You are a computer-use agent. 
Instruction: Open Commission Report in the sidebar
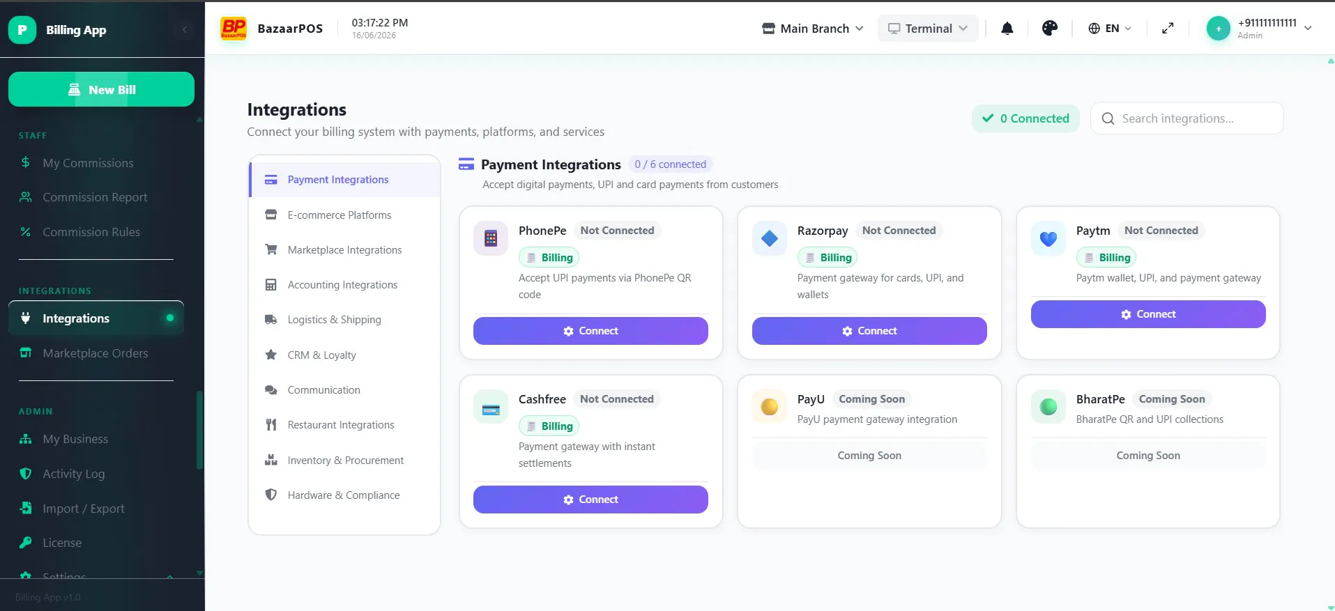[x=96, y=197]
